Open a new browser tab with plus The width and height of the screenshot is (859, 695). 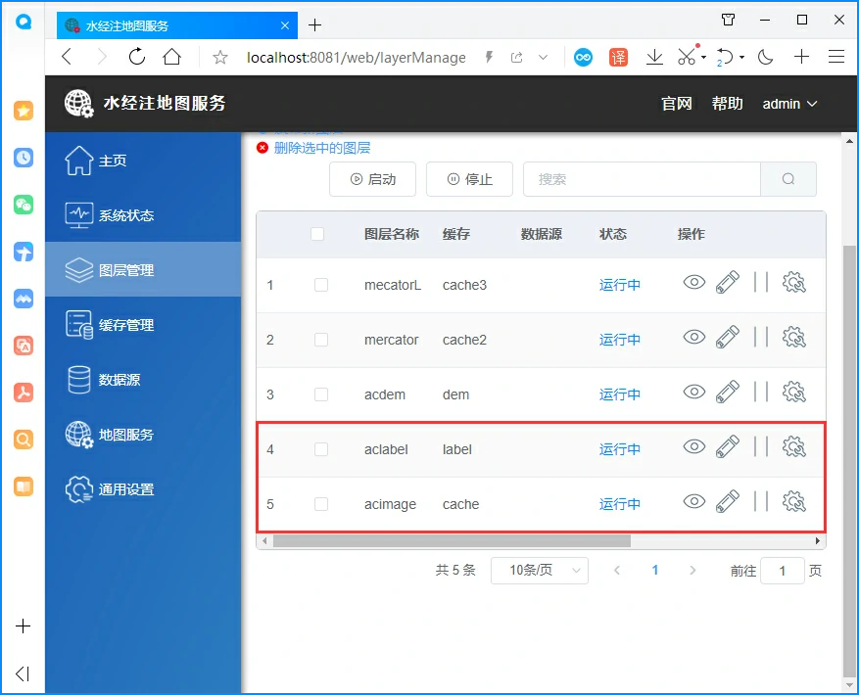[315, 24]
